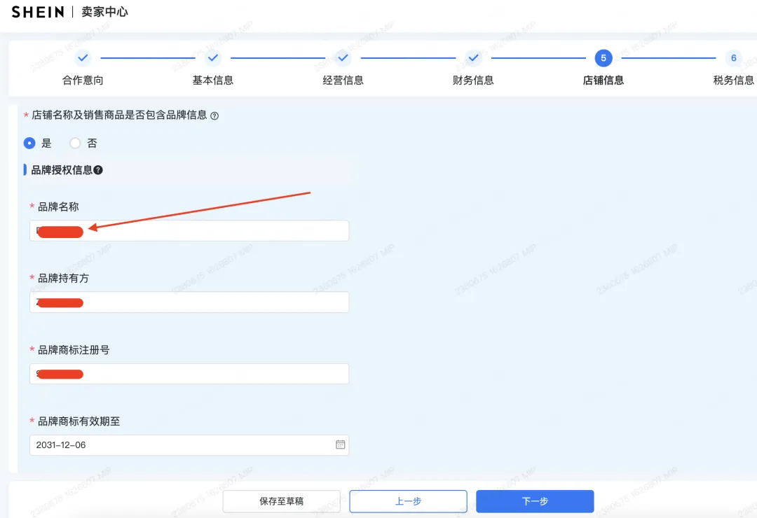Click the 财务信息 checkmark icon
This screenshot has height=518, width=757.
pyautogui.click(x=473, y=59)
